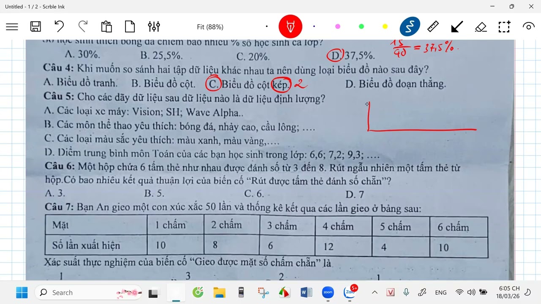Click the 'Số lần xuất hiện' row label

click(86, 245)
